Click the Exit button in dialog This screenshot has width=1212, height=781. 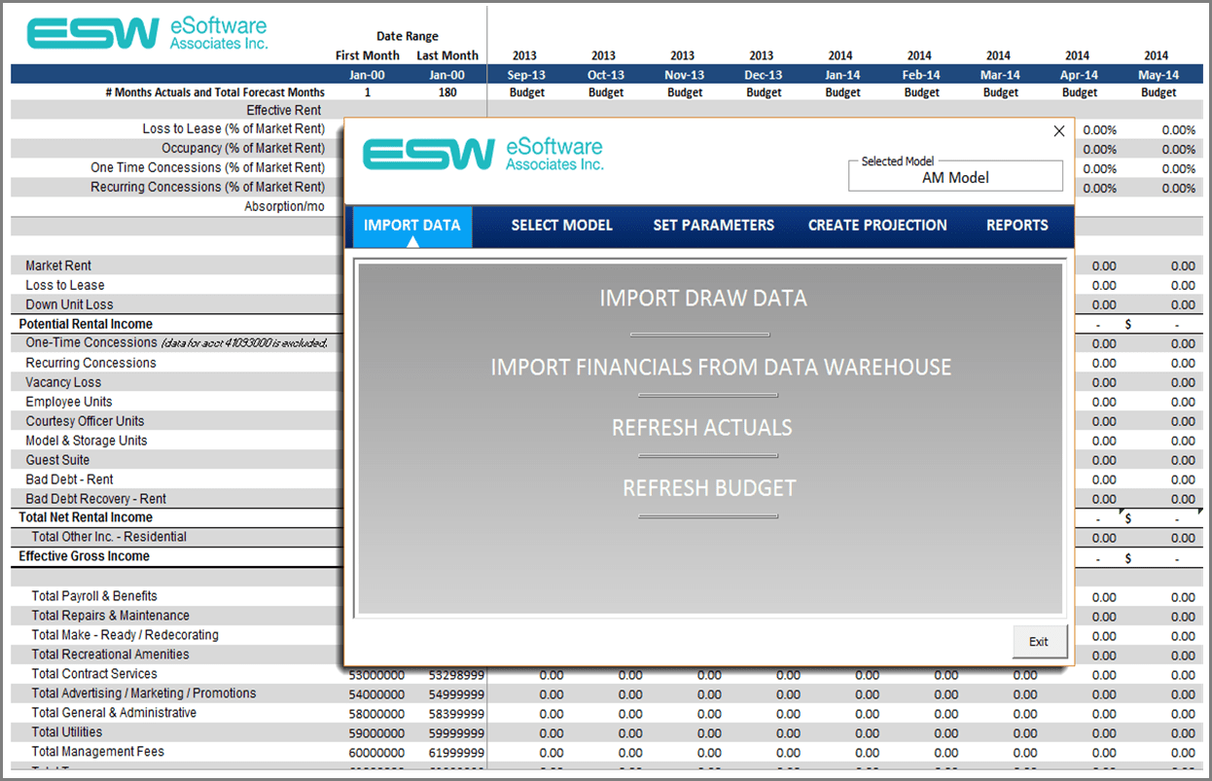(x=1039, y=642)
